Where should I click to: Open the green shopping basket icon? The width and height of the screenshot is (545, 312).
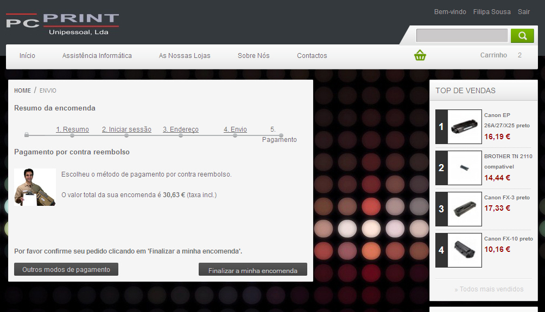tap(420, 55)
